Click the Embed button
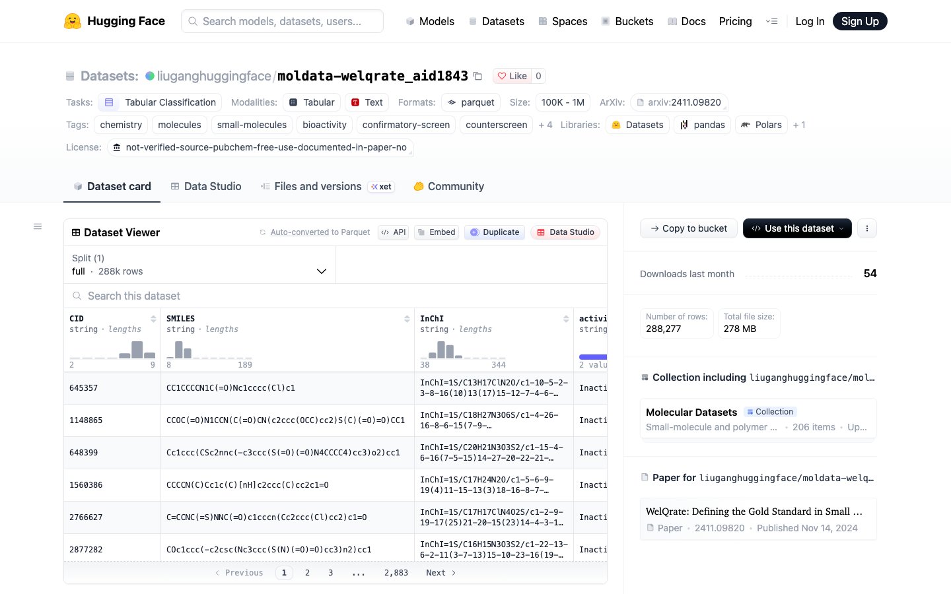The height and width of the screenshot is (594, 951). pos(437,232)
